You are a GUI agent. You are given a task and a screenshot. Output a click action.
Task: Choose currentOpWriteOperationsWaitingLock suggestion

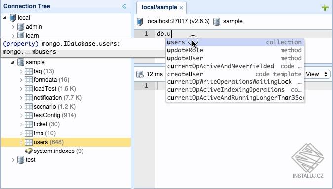point(235,82)
